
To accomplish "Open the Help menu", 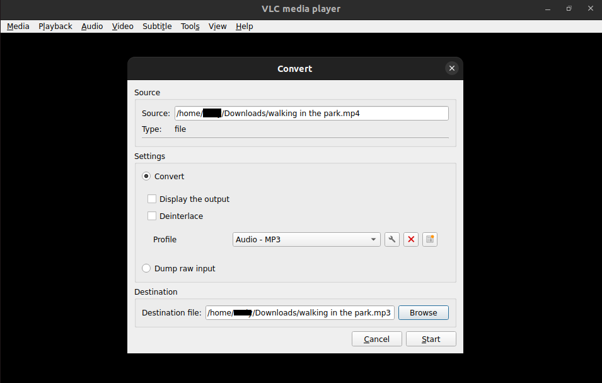I will tap(244, 26).
